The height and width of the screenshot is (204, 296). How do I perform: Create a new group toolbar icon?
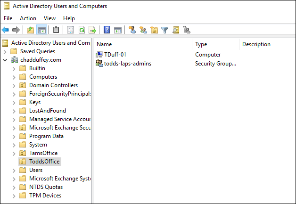pyautogui.click(x=143, y=30)
